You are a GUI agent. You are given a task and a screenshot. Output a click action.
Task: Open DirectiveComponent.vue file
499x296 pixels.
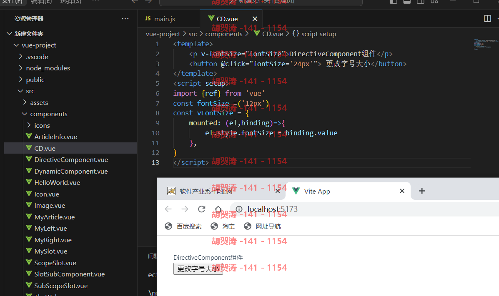pos(70,159)
